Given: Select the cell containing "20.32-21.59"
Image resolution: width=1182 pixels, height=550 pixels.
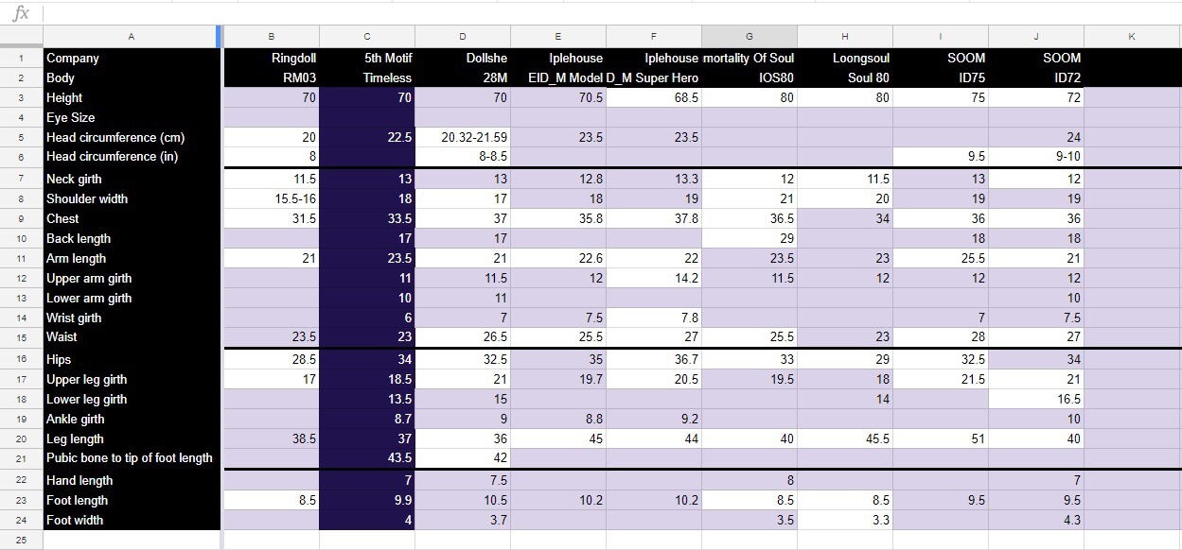Looking at the screenshot, I should (463, 137).
